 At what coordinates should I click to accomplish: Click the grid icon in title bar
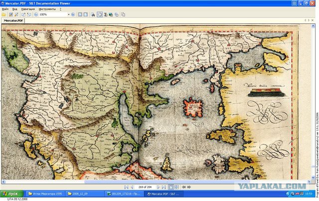[x=294, y=3]
